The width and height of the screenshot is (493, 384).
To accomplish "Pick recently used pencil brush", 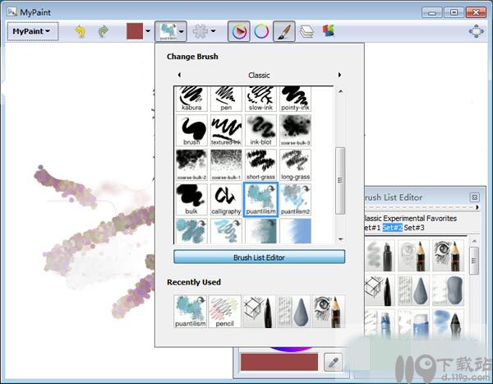I will coord(225,312).
